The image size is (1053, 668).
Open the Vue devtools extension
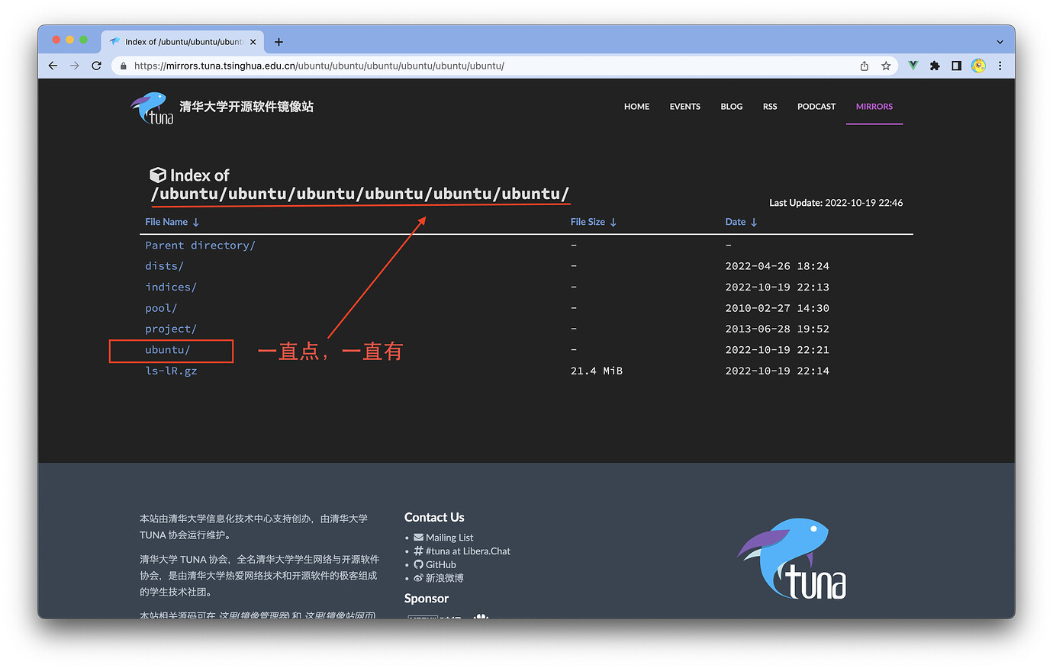pyautogui.click(x=913, y=66)
